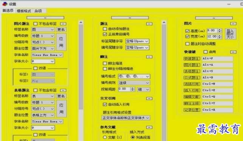The image size is (243, 141).
Task: Uncheck 自动插入引用 checkbox
Action: coord(105,104)
